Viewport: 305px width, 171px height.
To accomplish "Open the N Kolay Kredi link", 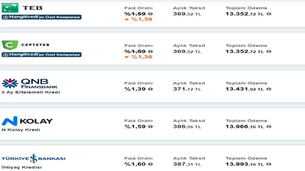I will coord(21,130).
